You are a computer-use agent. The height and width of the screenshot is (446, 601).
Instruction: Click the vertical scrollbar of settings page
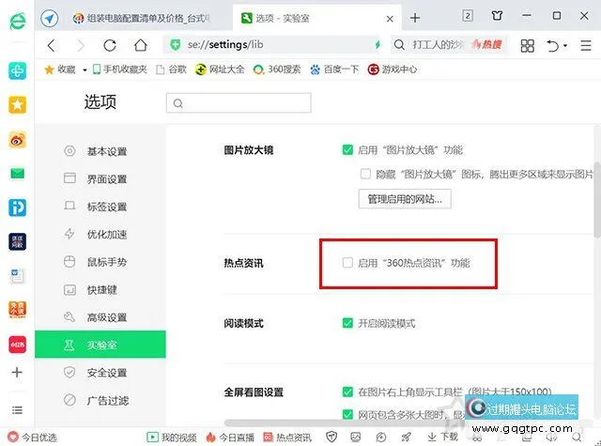click(597, 199)
